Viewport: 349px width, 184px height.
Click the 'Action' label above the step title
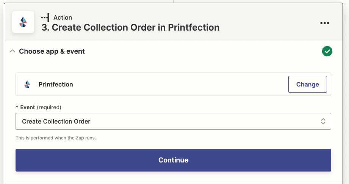(63, 17)
